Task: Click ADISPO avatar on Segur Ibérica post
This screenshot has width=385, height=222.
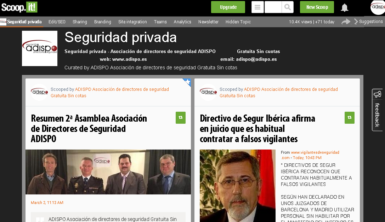Action: pos(208,92)
